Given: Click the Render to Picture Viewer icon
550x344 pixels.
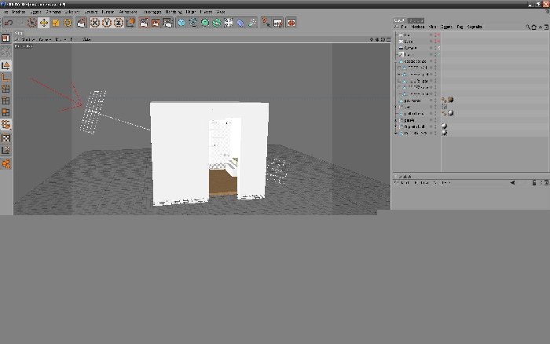Looking at the screenshot, I should pyautogui.click(x=156, y=23).
